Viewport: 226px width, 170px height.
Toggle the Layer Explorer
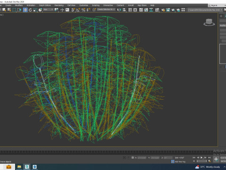pyautogui.click(x=135, y=10)
